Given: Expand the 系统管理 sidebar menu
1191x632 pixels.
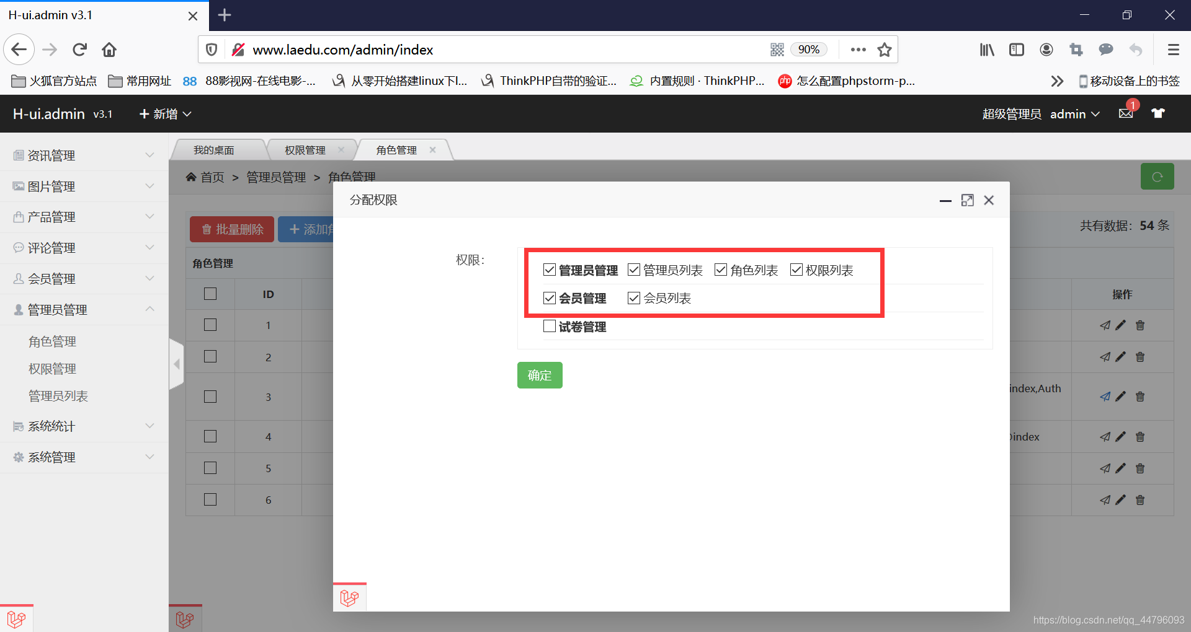Looking at the screenshot, I should pos(84,457).
